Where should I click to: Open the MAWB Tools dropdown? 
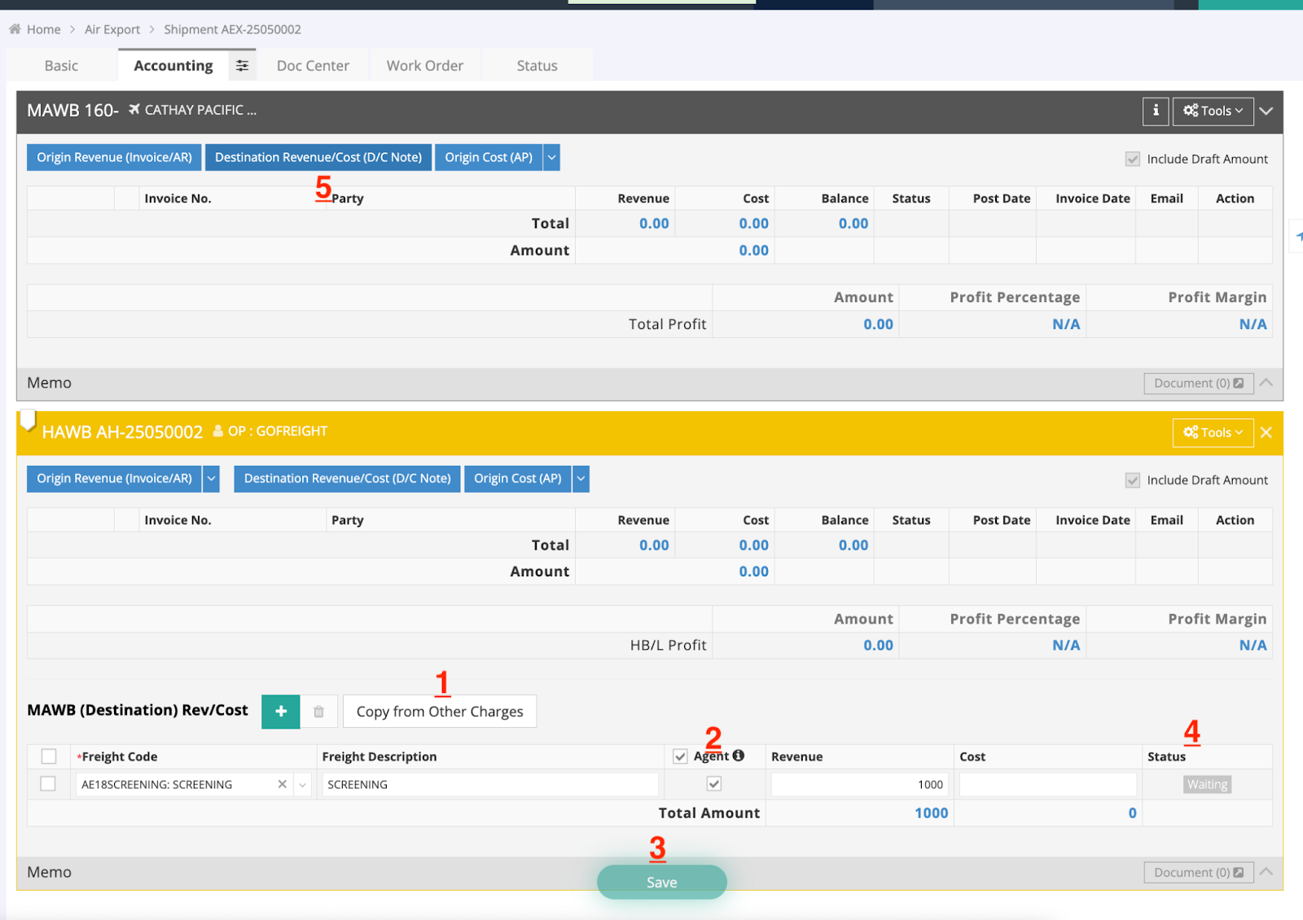[x=1213, y=111]
